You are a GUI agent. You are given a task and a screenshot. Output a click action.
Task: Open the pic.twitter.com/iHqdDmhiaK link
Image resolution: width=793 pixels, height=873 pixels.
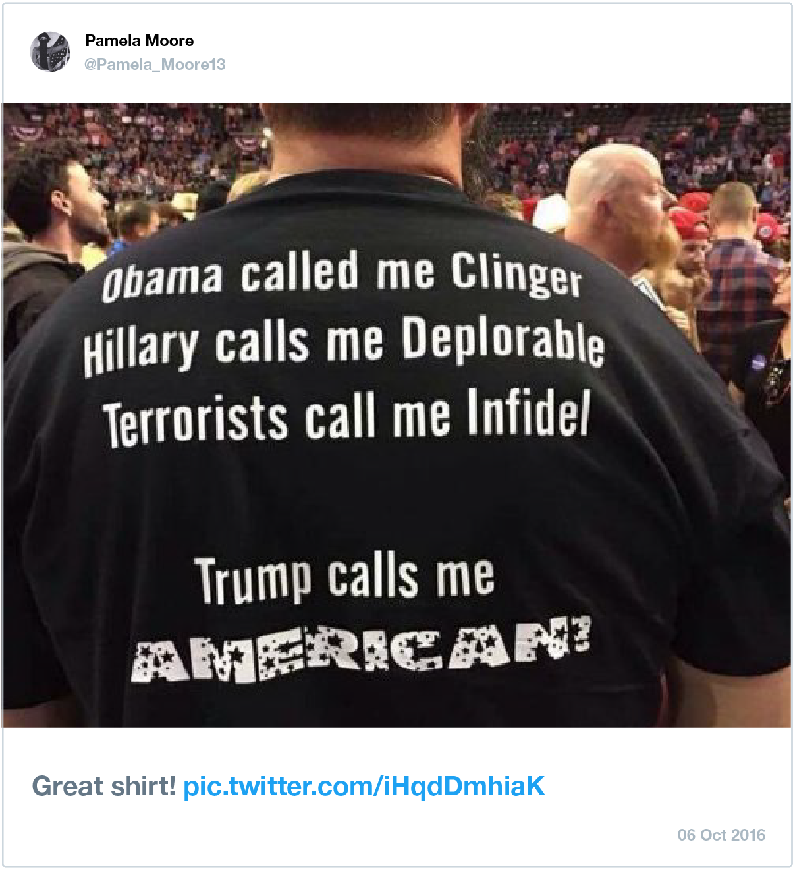(364, 787)
